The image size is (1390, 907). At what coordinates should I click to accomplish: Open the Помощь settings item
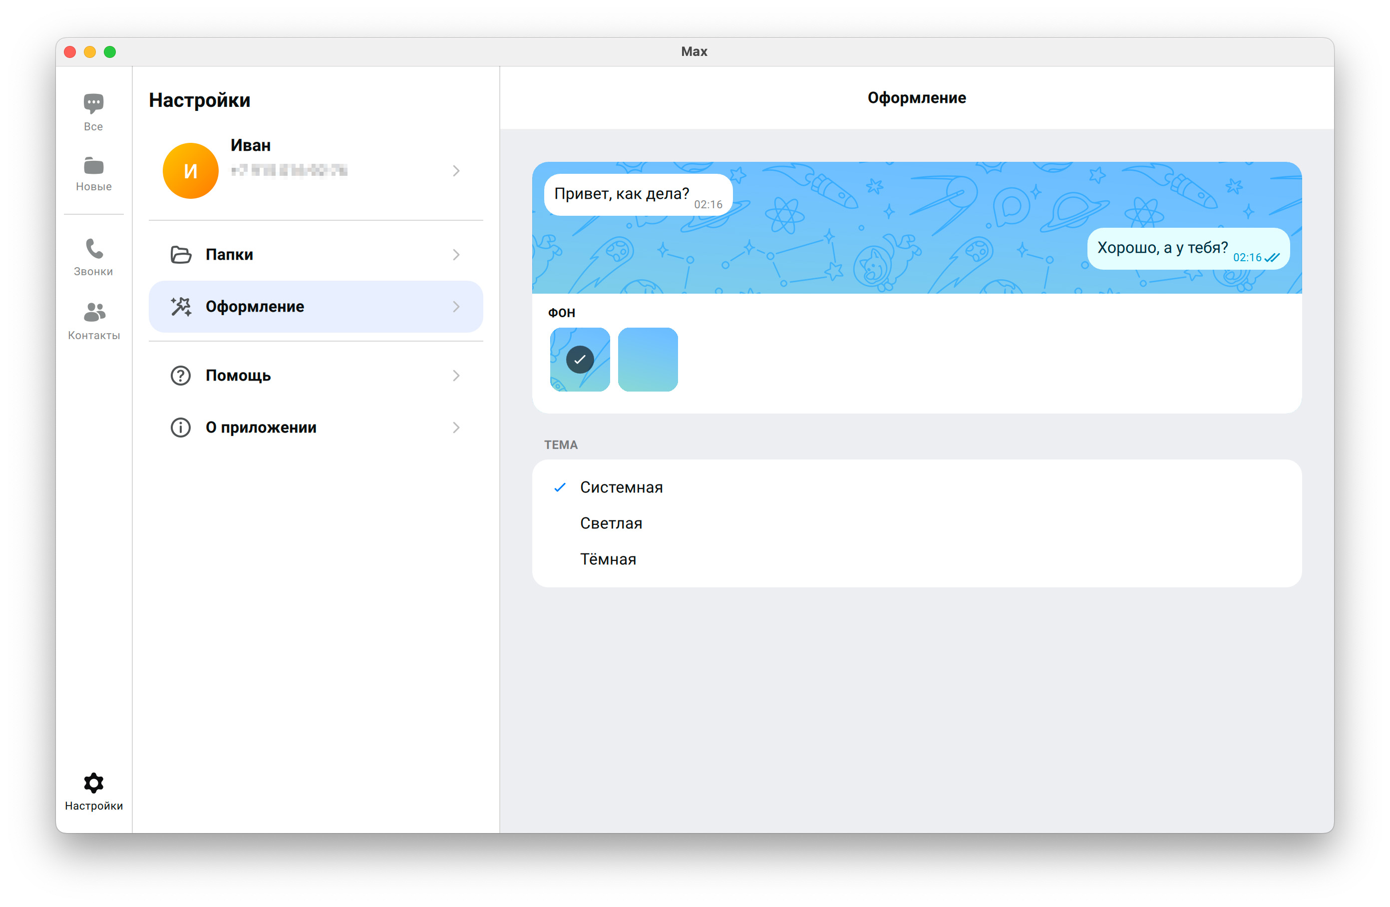[316, 376]
